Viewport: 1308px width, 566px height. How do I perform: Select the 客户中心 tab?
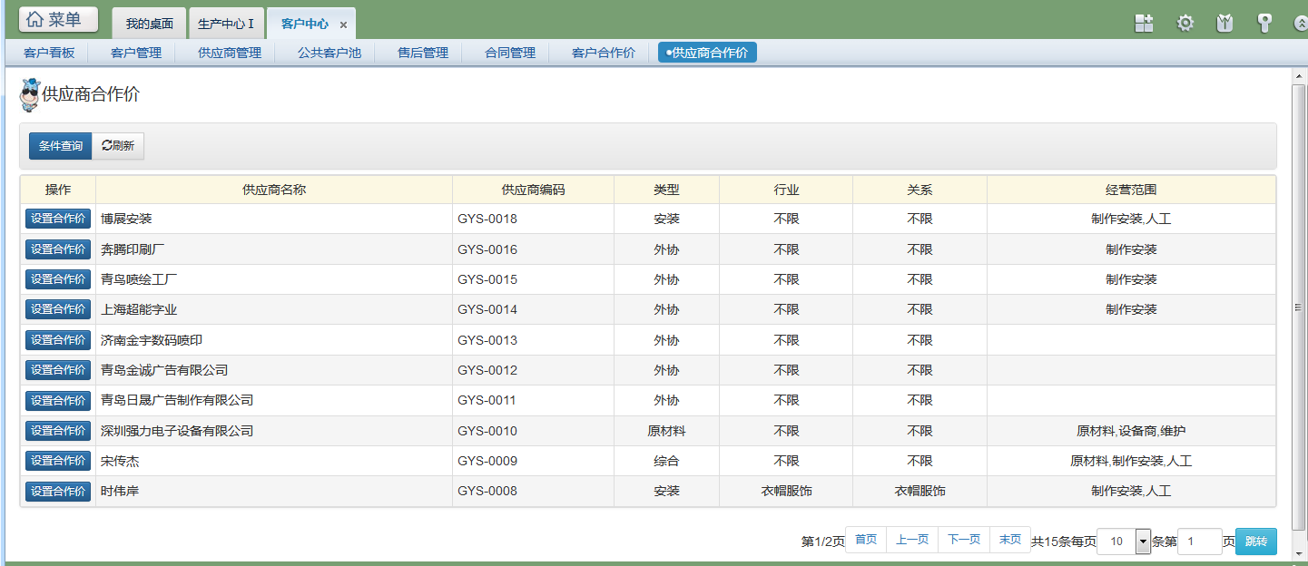coord(305,24)
